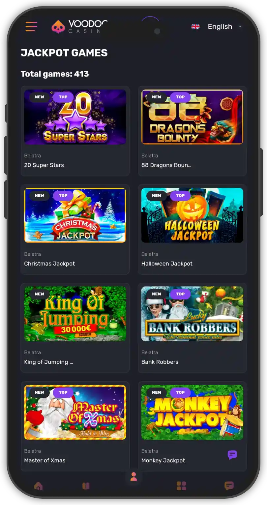Tap the book icon in bottom navigation
Screen dimensions: 267x505
click(x=86, y=486)
